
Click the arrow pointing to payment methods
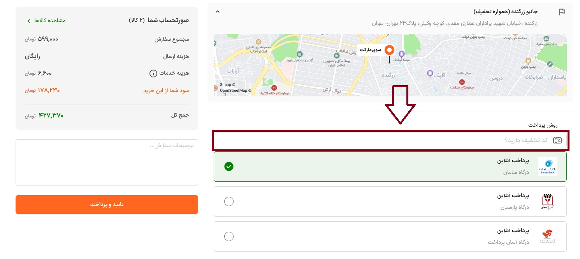[400, 105]
